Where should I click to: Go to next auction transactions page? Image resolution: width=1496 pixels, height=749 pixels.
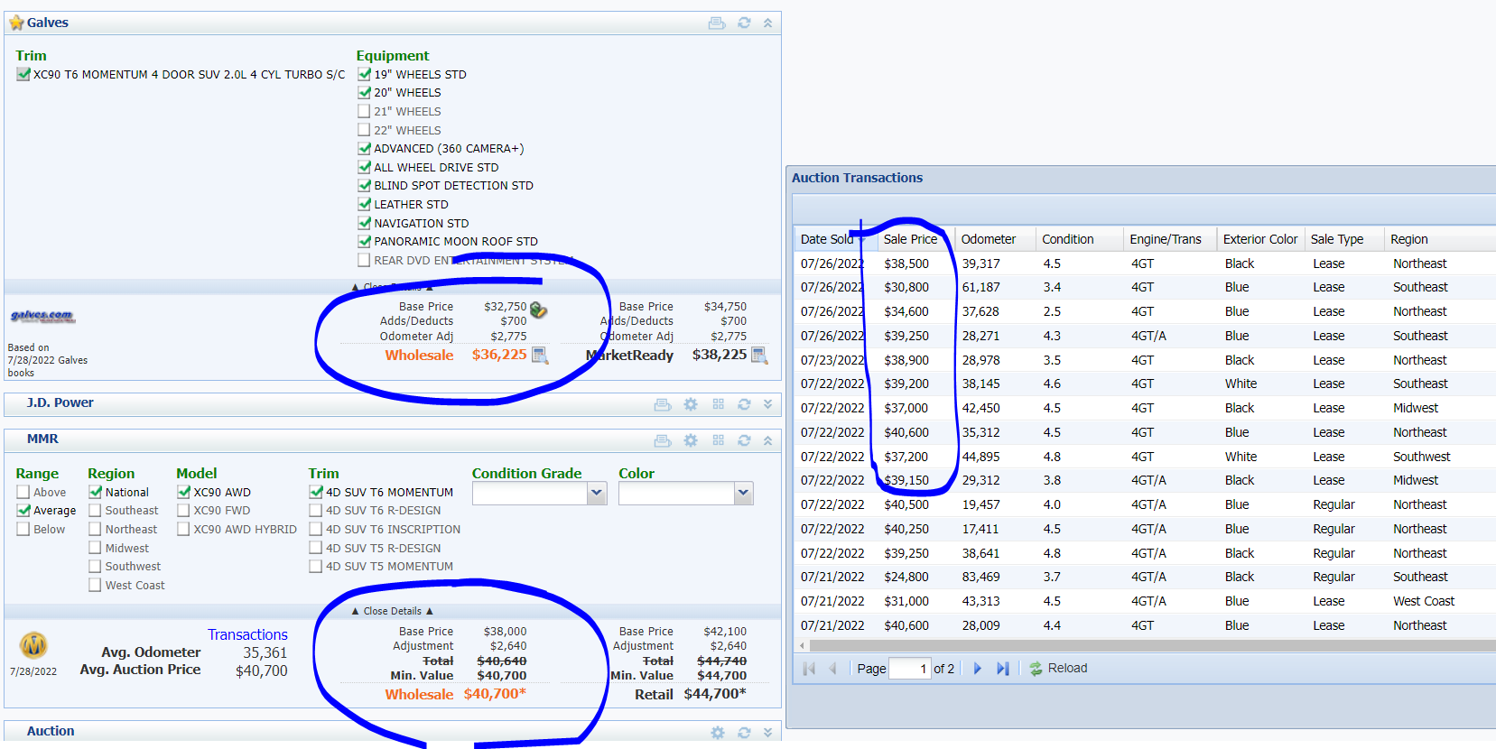pyautogui.click(x=977, y=669)
